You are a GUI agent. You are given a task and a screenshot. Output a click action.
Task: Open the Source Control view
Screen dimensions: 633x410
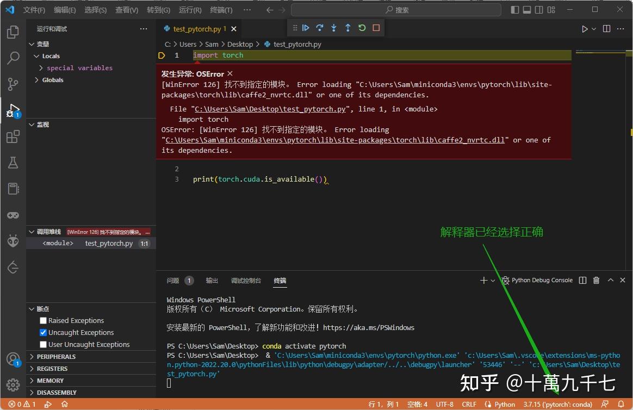click(13, 84)
